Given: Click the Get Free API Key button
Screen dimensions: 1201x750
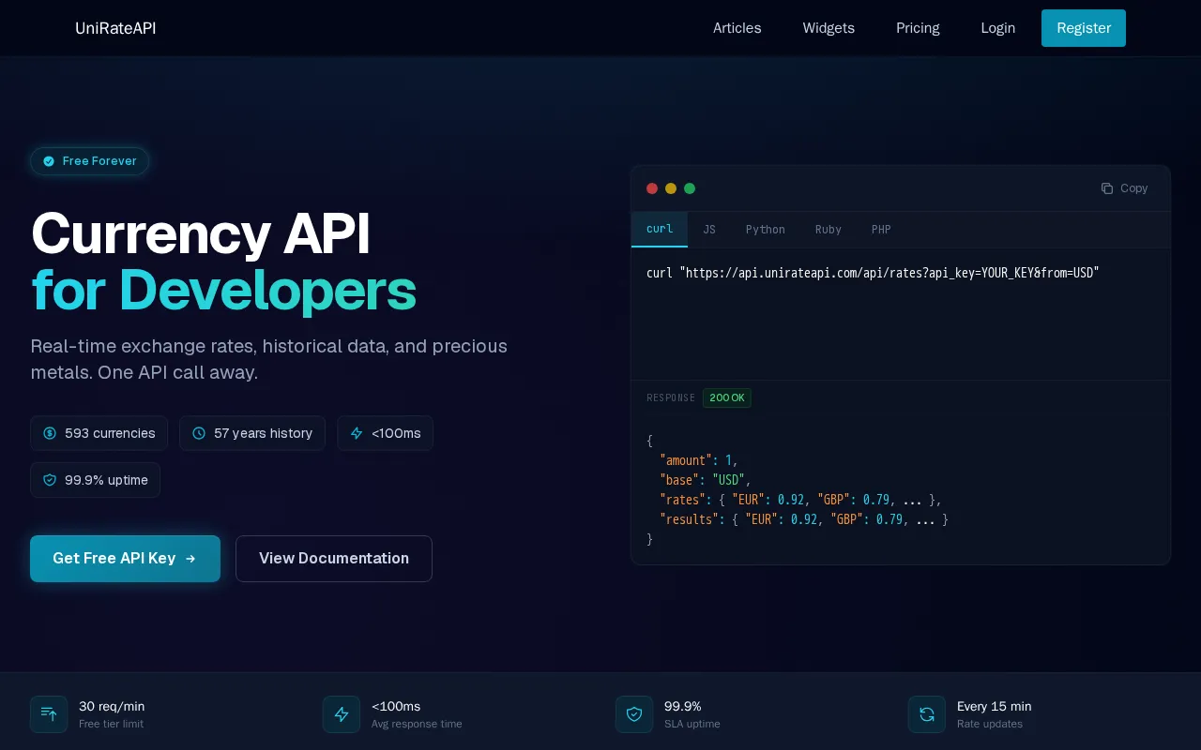Looking at the screenshot, I should pyautogui.click(x=125, y=559).
